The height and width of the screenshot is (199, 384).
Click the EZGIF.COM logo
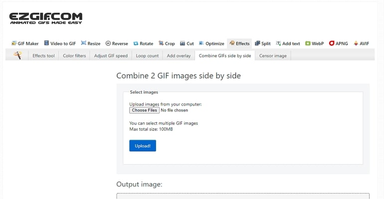46,18
